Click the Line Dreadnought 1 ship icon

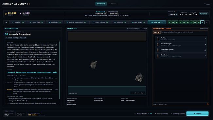(157, 45)
